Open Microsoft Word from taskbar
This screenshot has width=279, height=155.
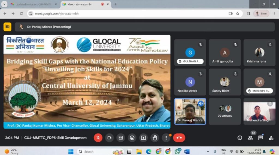(x=187, y=152)
